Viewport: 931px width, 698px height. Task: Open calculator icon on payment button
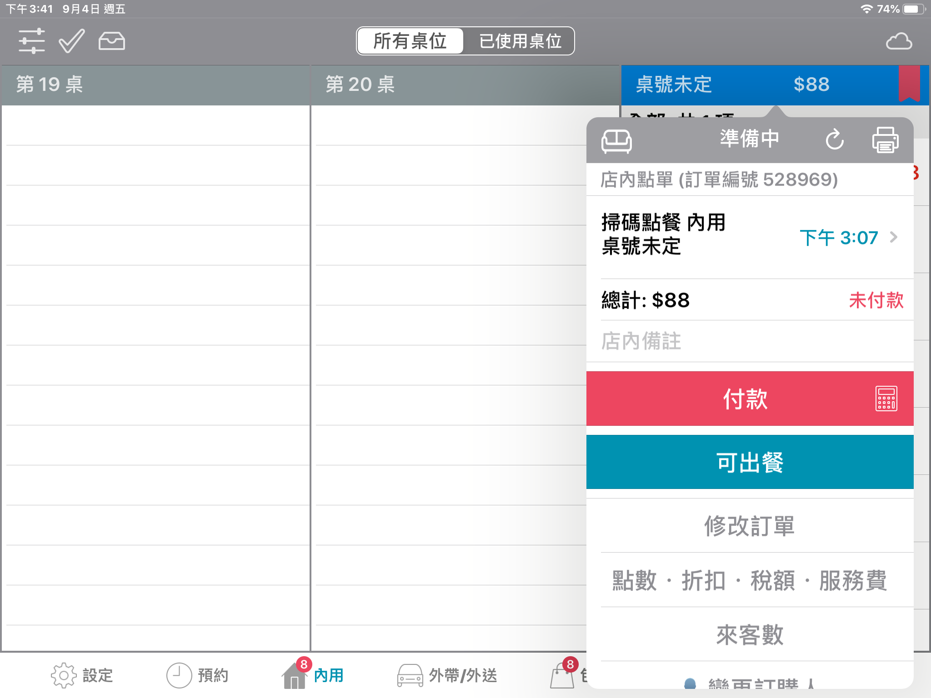click(886, 399)
